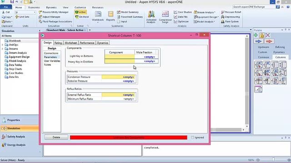
Task: Switch to the Economics ribbon tab
Action: [x=34, y=7]
